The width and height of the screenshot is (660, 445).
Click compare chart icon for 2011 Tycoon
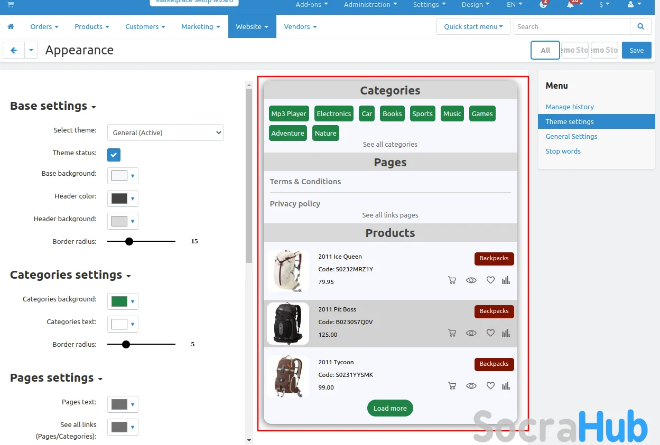(506, 386)
